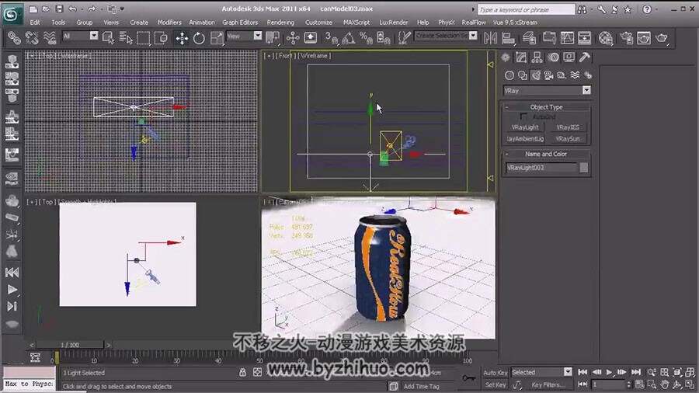Click the VRayAmbientLight object button
699x393 pixels.
[x=525, y=139]
